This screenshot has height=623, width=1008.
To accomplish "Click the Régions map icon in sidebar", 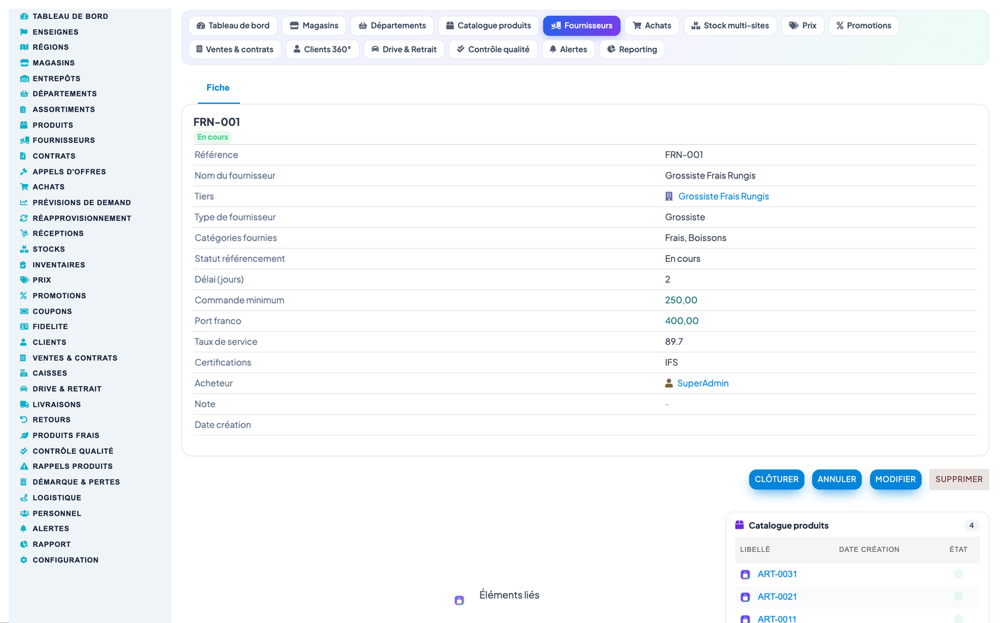I will tap(24, 47).
